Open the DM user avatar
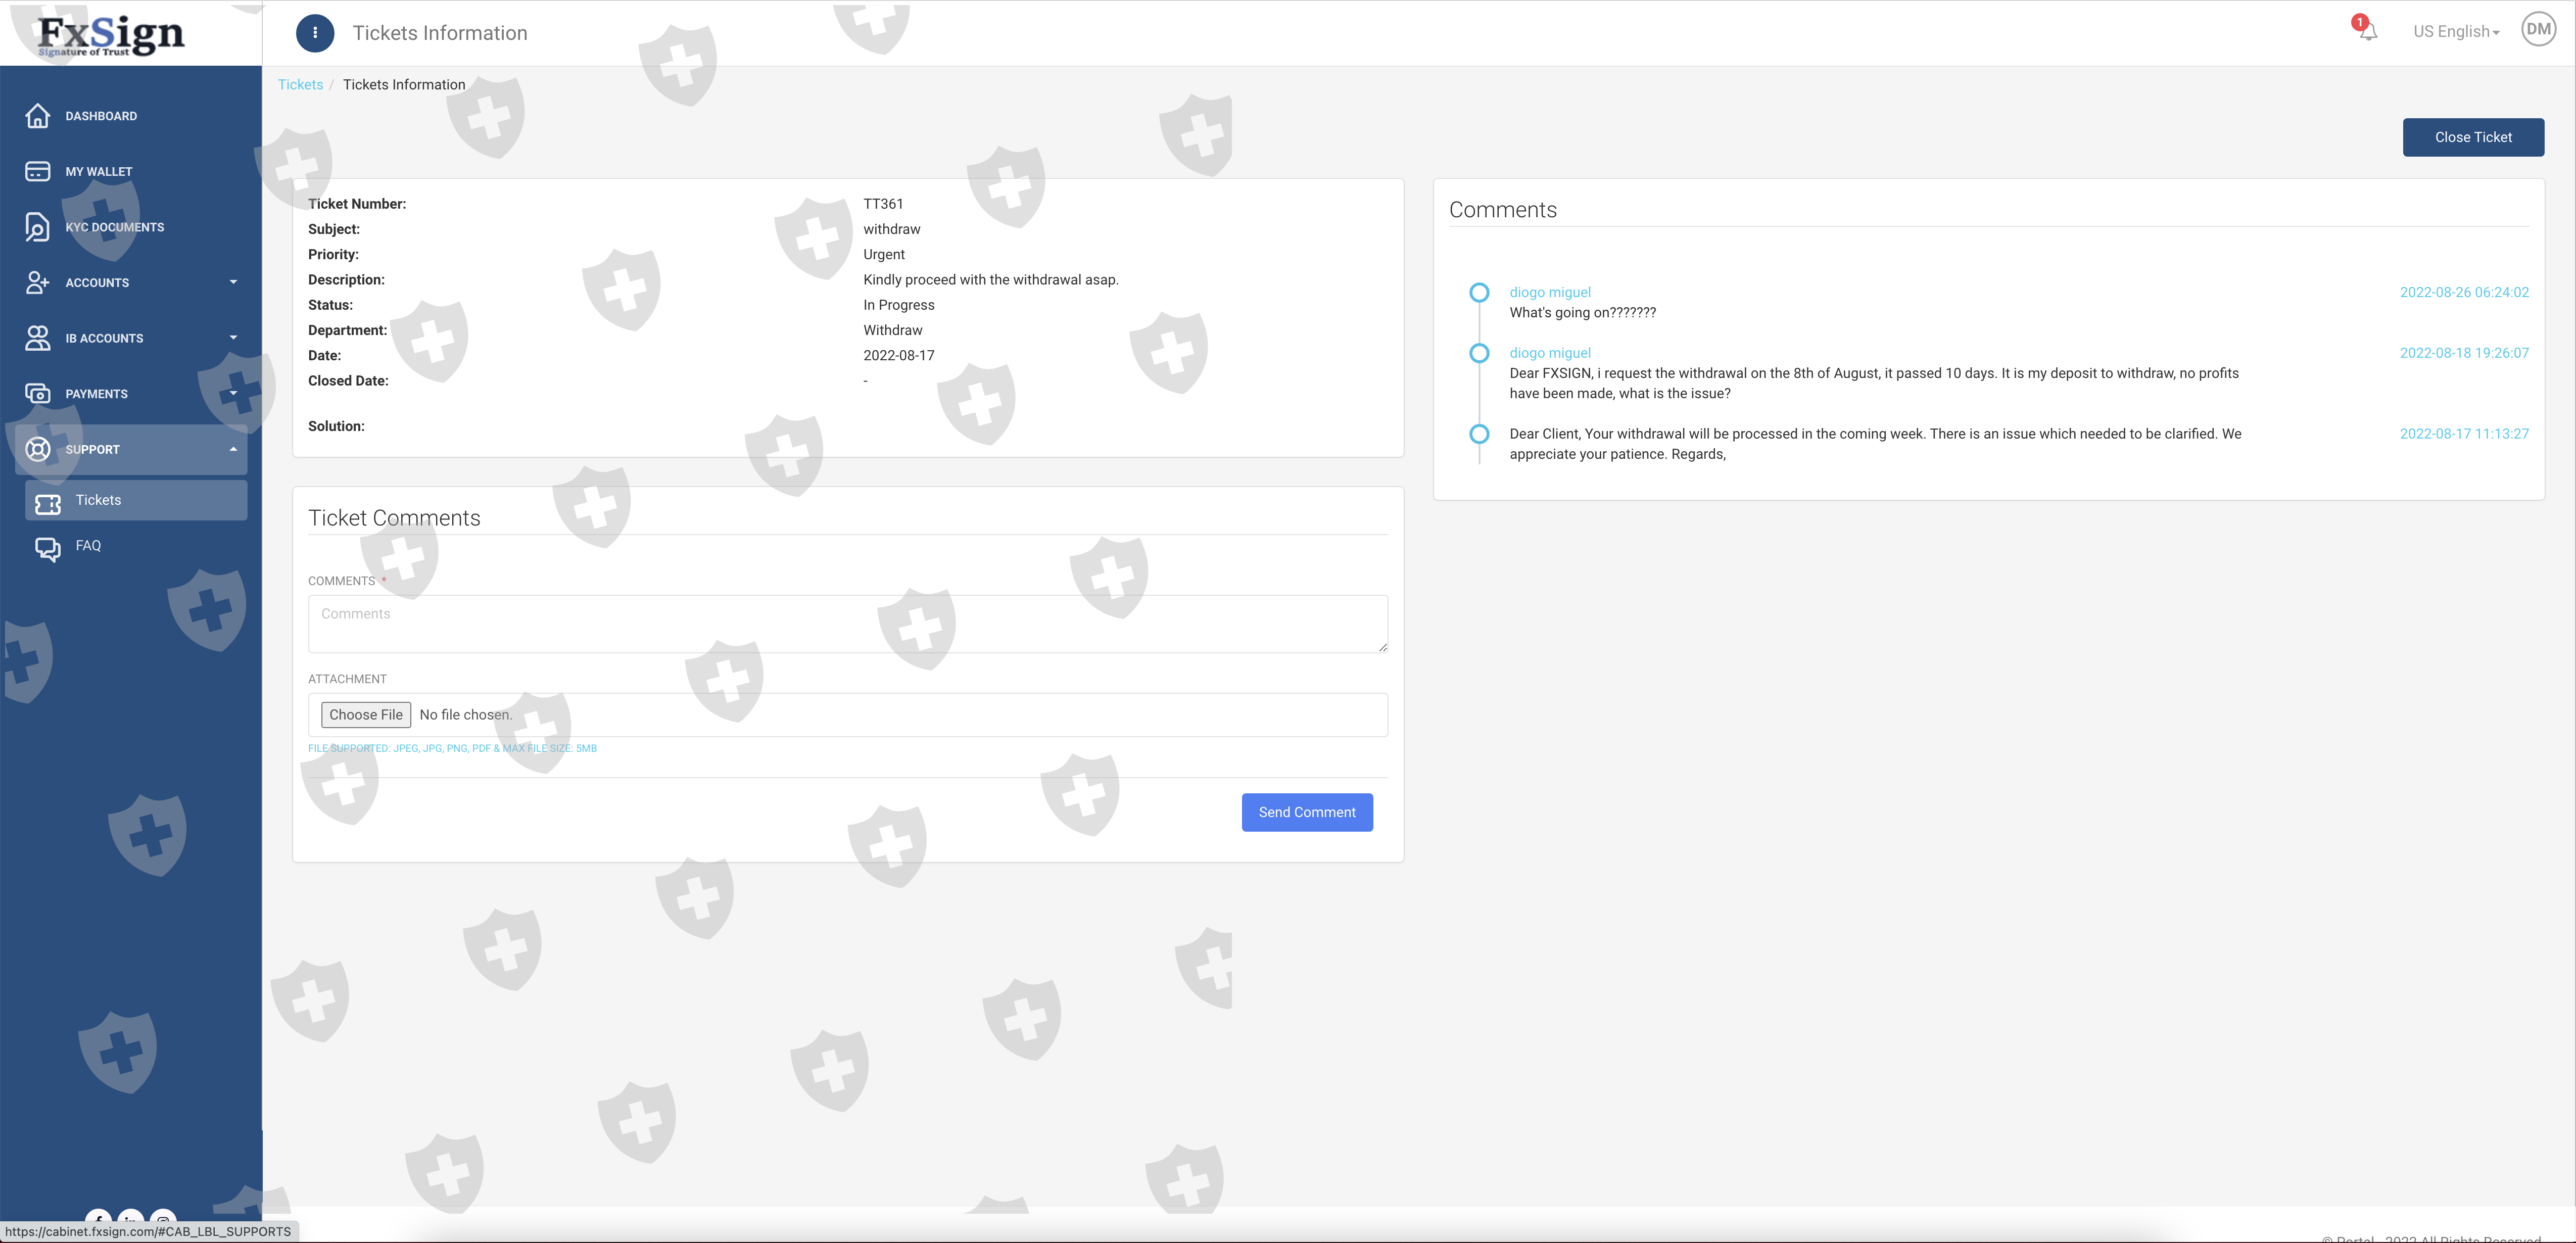The height and width of the screenshot is (1243, 2576). coord(2538,30)
